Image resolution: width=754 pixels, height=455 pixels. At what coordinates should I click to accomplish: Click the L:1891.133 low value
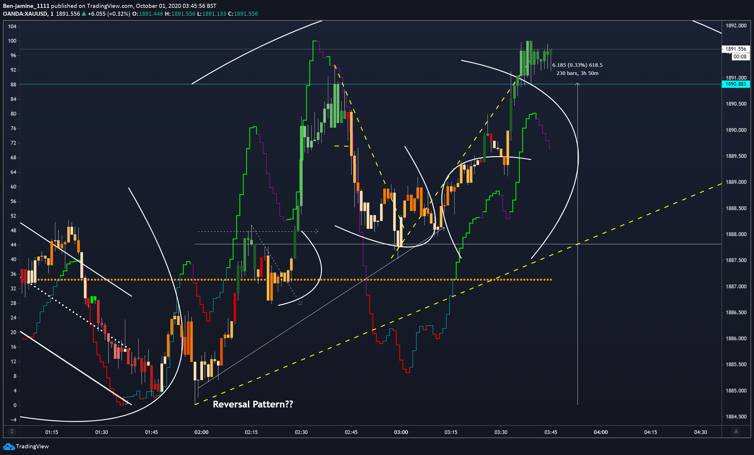pyautogui.click(x=211, y=14)
